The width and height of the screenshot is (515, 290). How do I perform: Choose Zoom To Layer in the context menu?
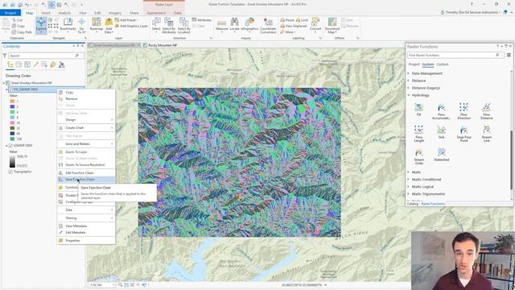click(x=86, y=152)
